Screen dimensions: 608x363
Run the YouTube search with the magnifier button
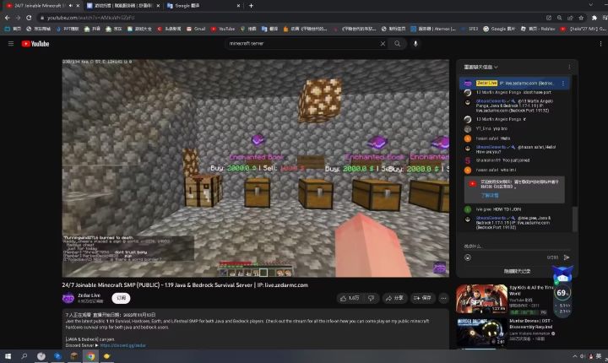coord(398,44)
